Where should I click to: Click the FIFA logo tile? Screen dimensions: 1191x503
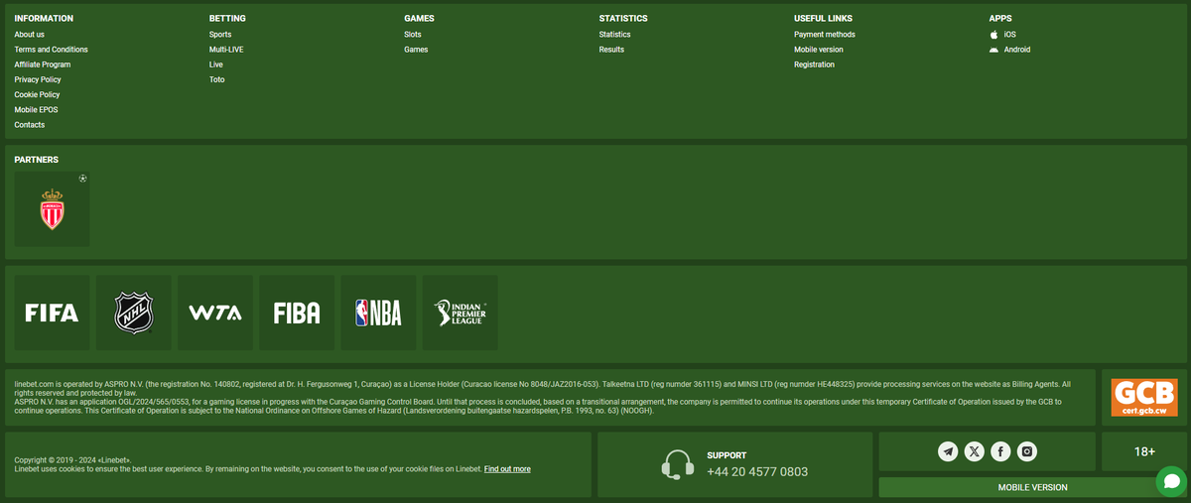point(52,314)
